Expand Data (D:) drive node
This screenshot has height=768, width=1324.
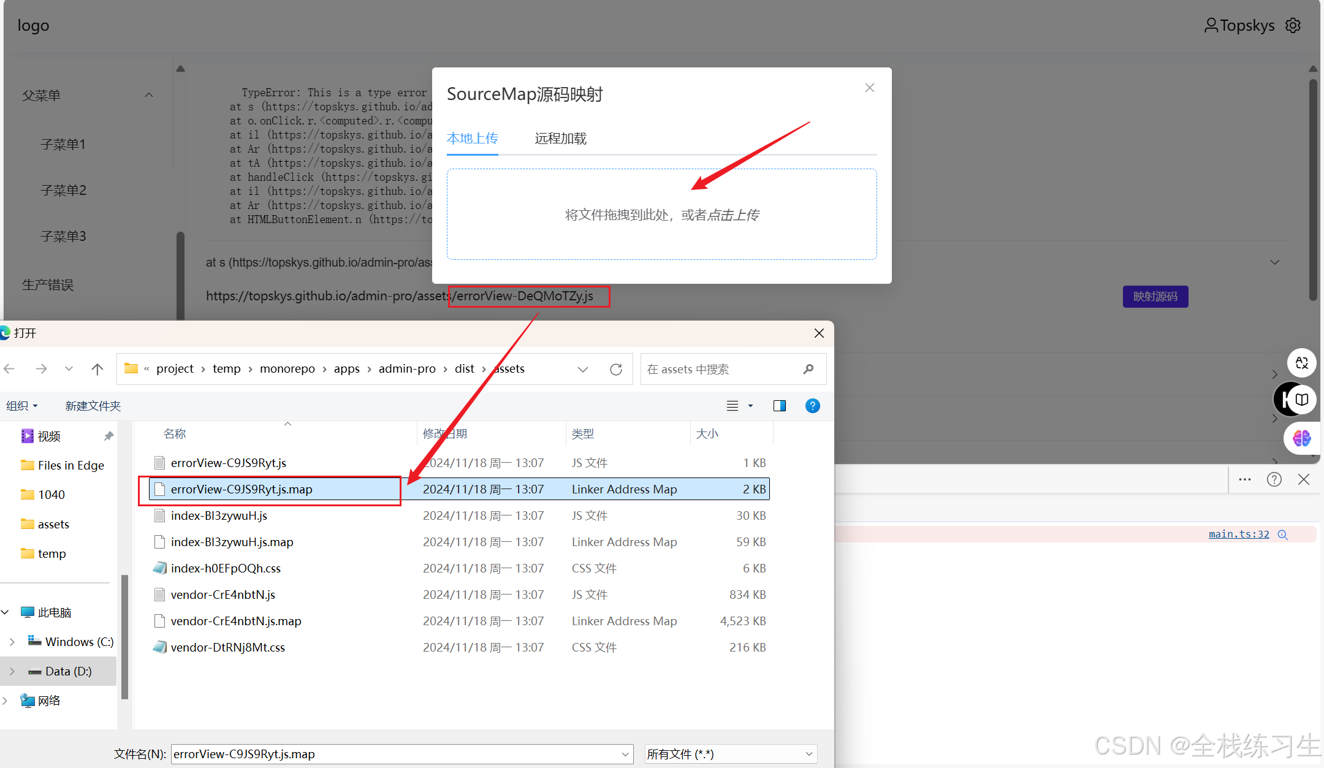12,671
